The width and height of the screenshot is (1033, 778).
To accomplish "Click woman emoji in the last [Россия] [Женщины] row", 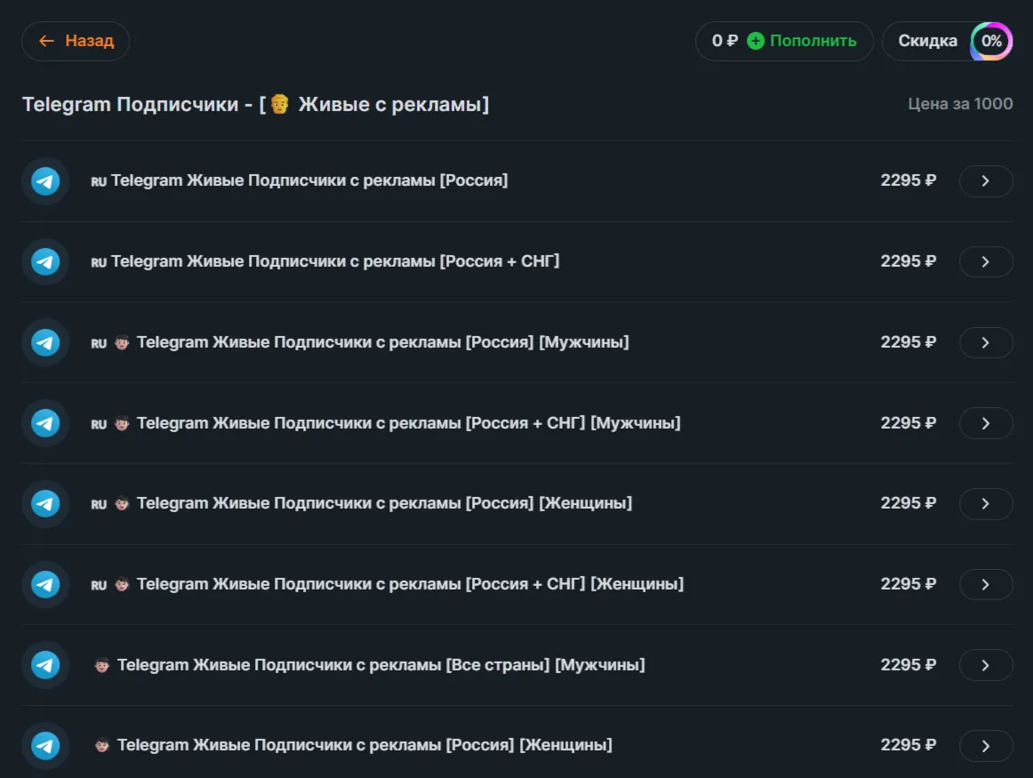I will [101, 746].
